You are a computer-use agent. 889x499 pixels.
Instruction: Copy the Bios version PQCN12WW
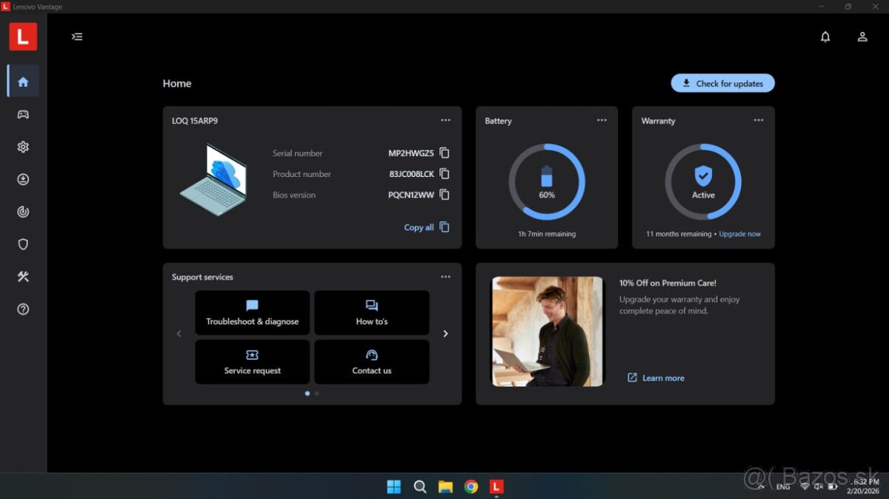[444, 195]
